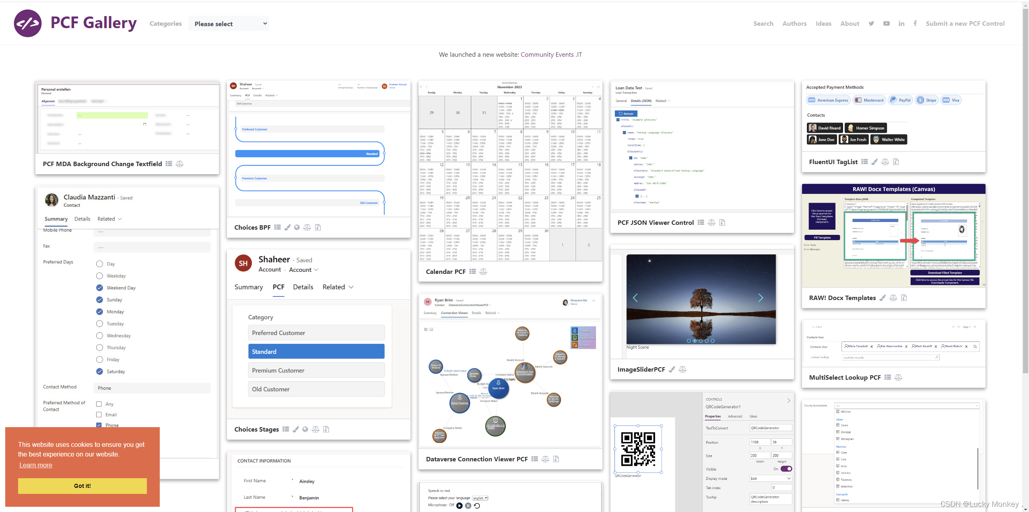Open the Display mode Edit dropdown
The image size is (1029, 512).
(x=771, y=478)
